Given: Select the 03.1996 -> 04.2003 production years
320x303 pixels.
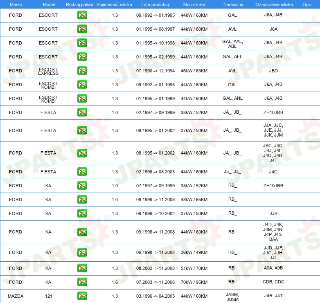Looking at the screenshot, I should 155,296.
